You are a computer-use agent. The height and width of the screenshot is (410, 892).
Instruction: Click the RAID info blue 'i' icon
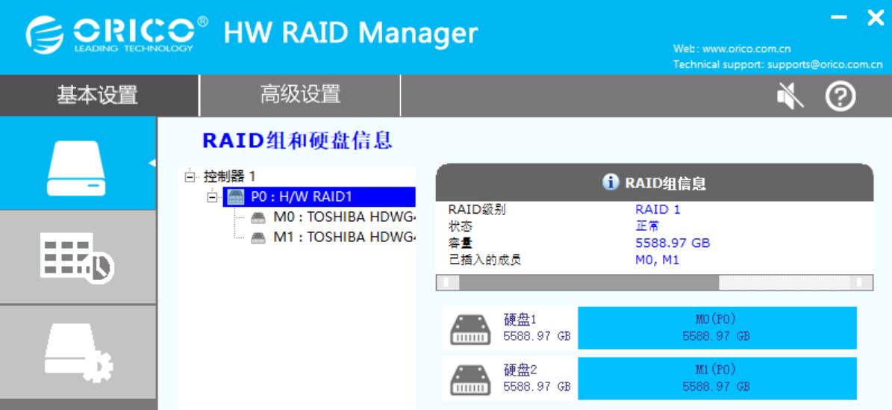(x=610, y=182)
